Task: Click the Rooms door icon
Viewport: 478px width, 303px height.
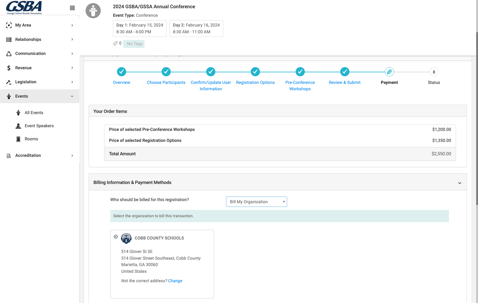Action: pos(18,139)
